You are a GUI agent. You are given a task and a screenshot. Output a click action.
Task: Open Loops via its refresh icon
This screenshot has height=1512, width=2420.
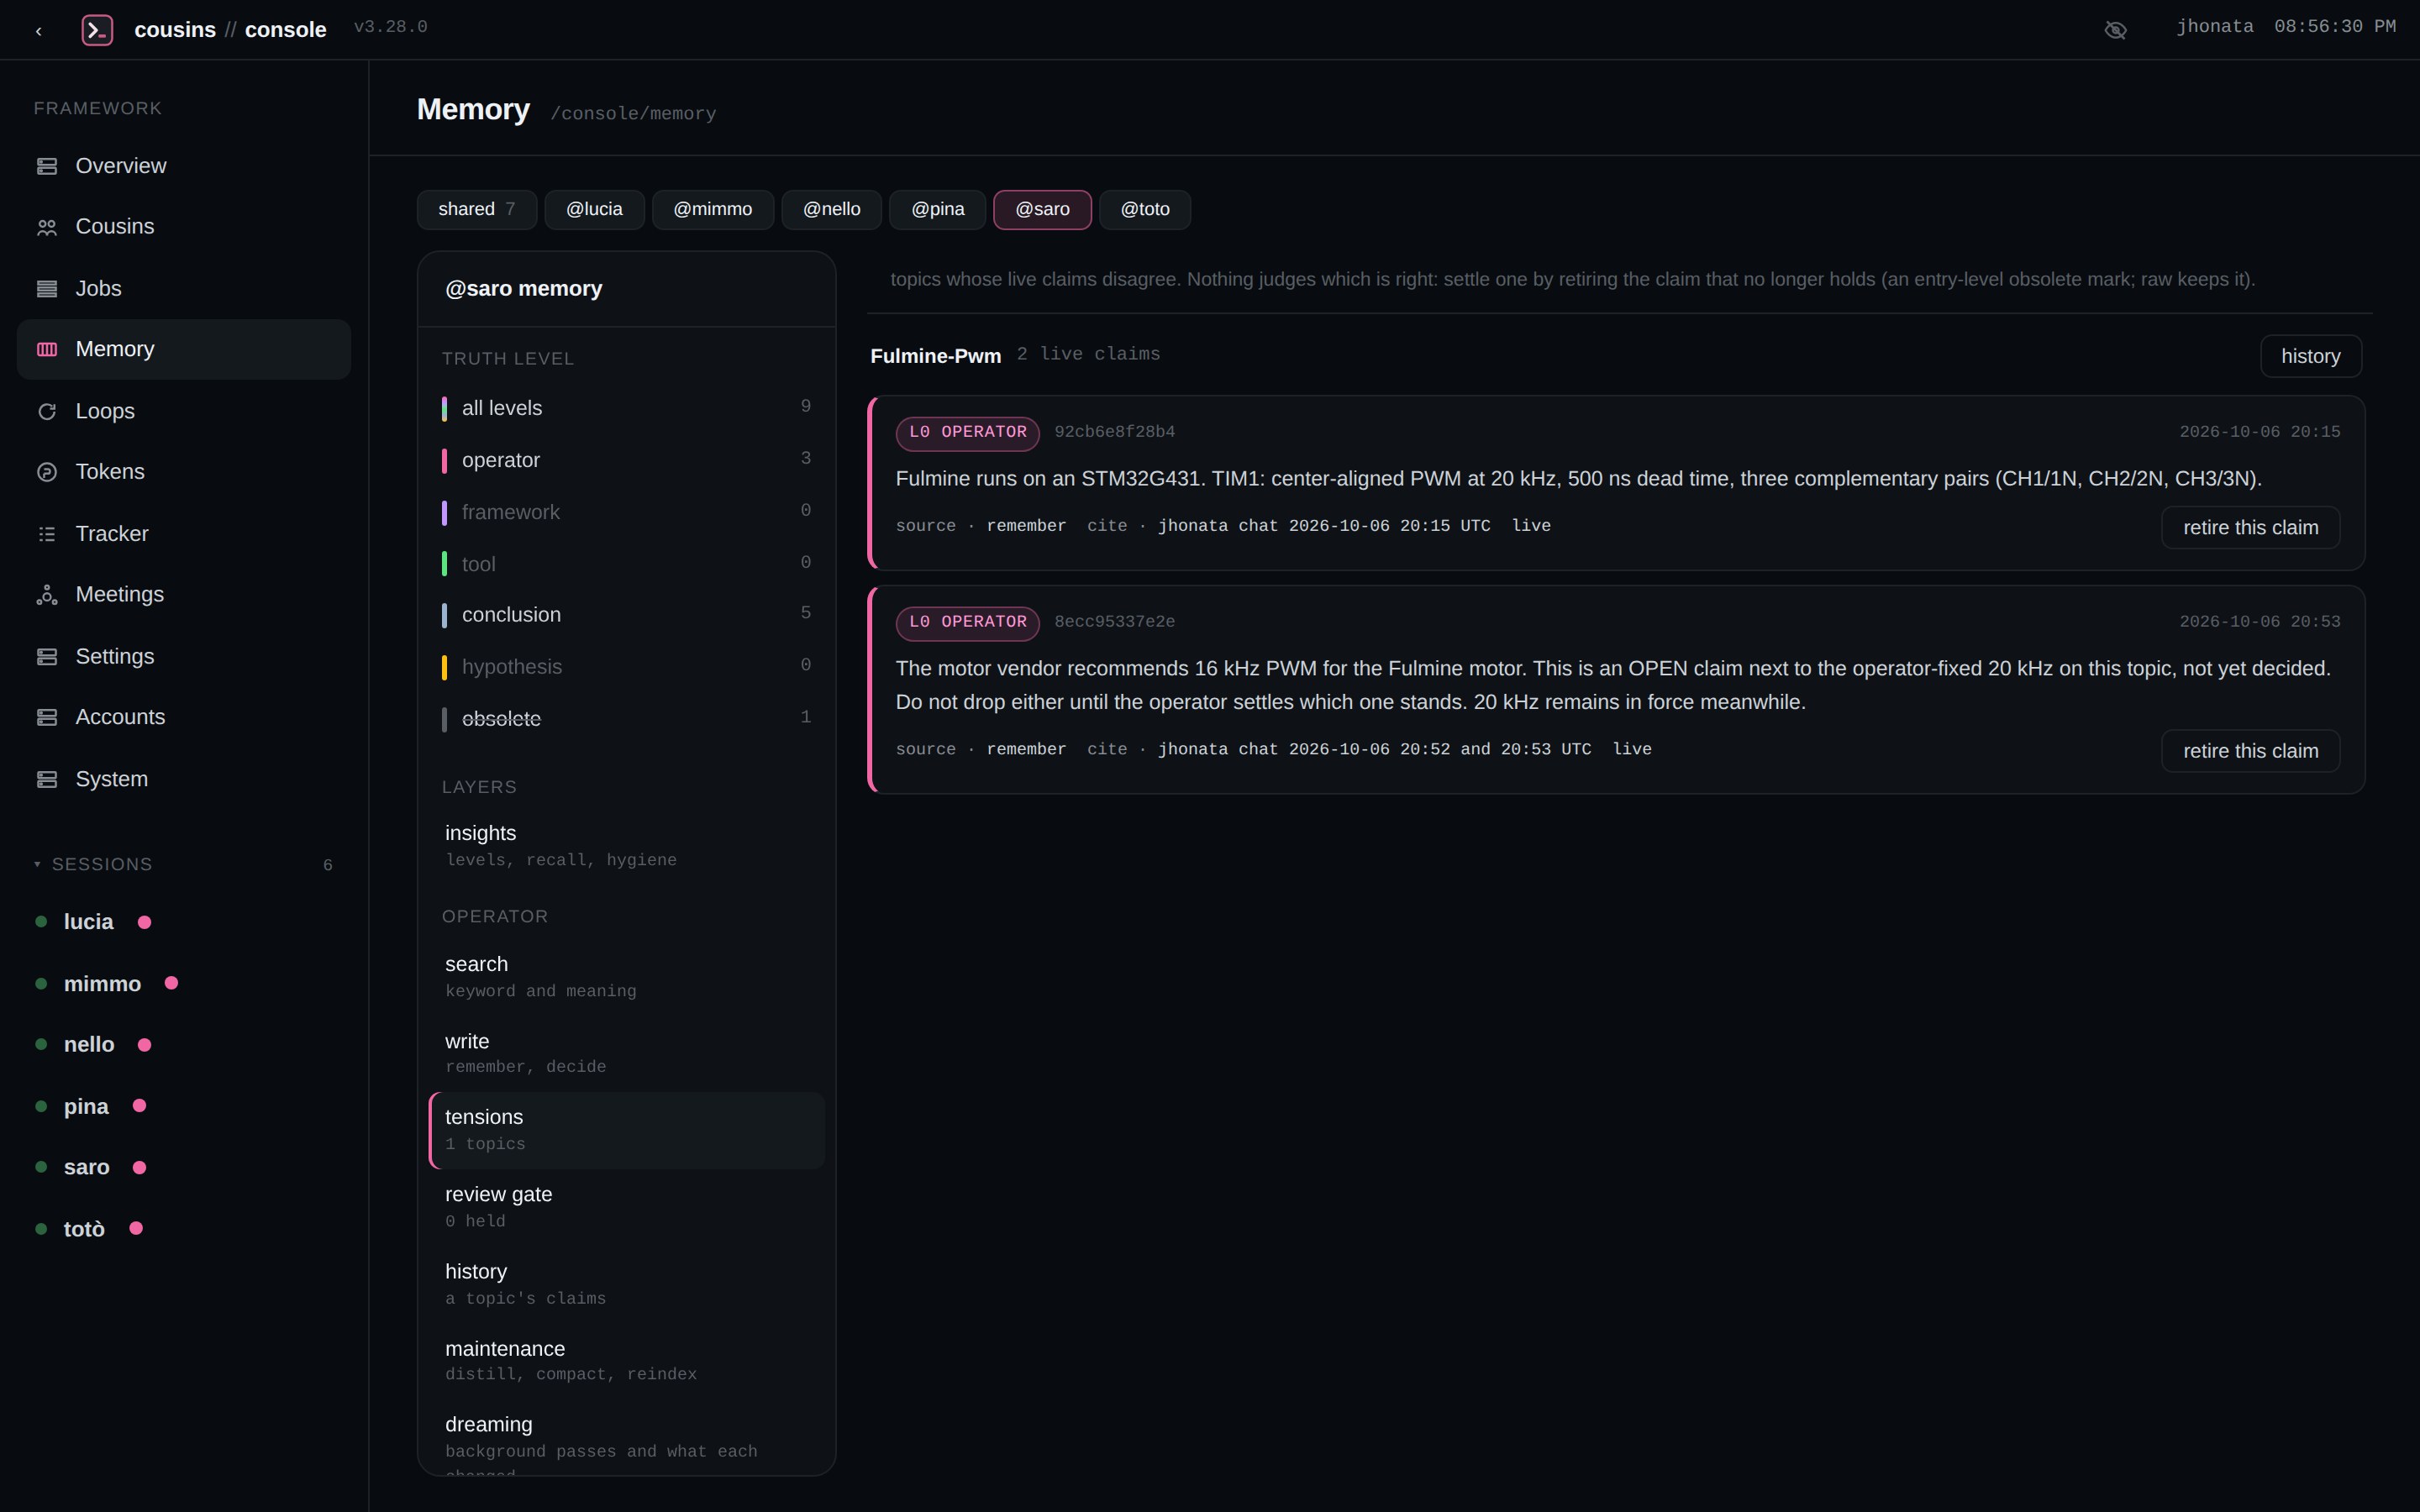tap(47, 411)
